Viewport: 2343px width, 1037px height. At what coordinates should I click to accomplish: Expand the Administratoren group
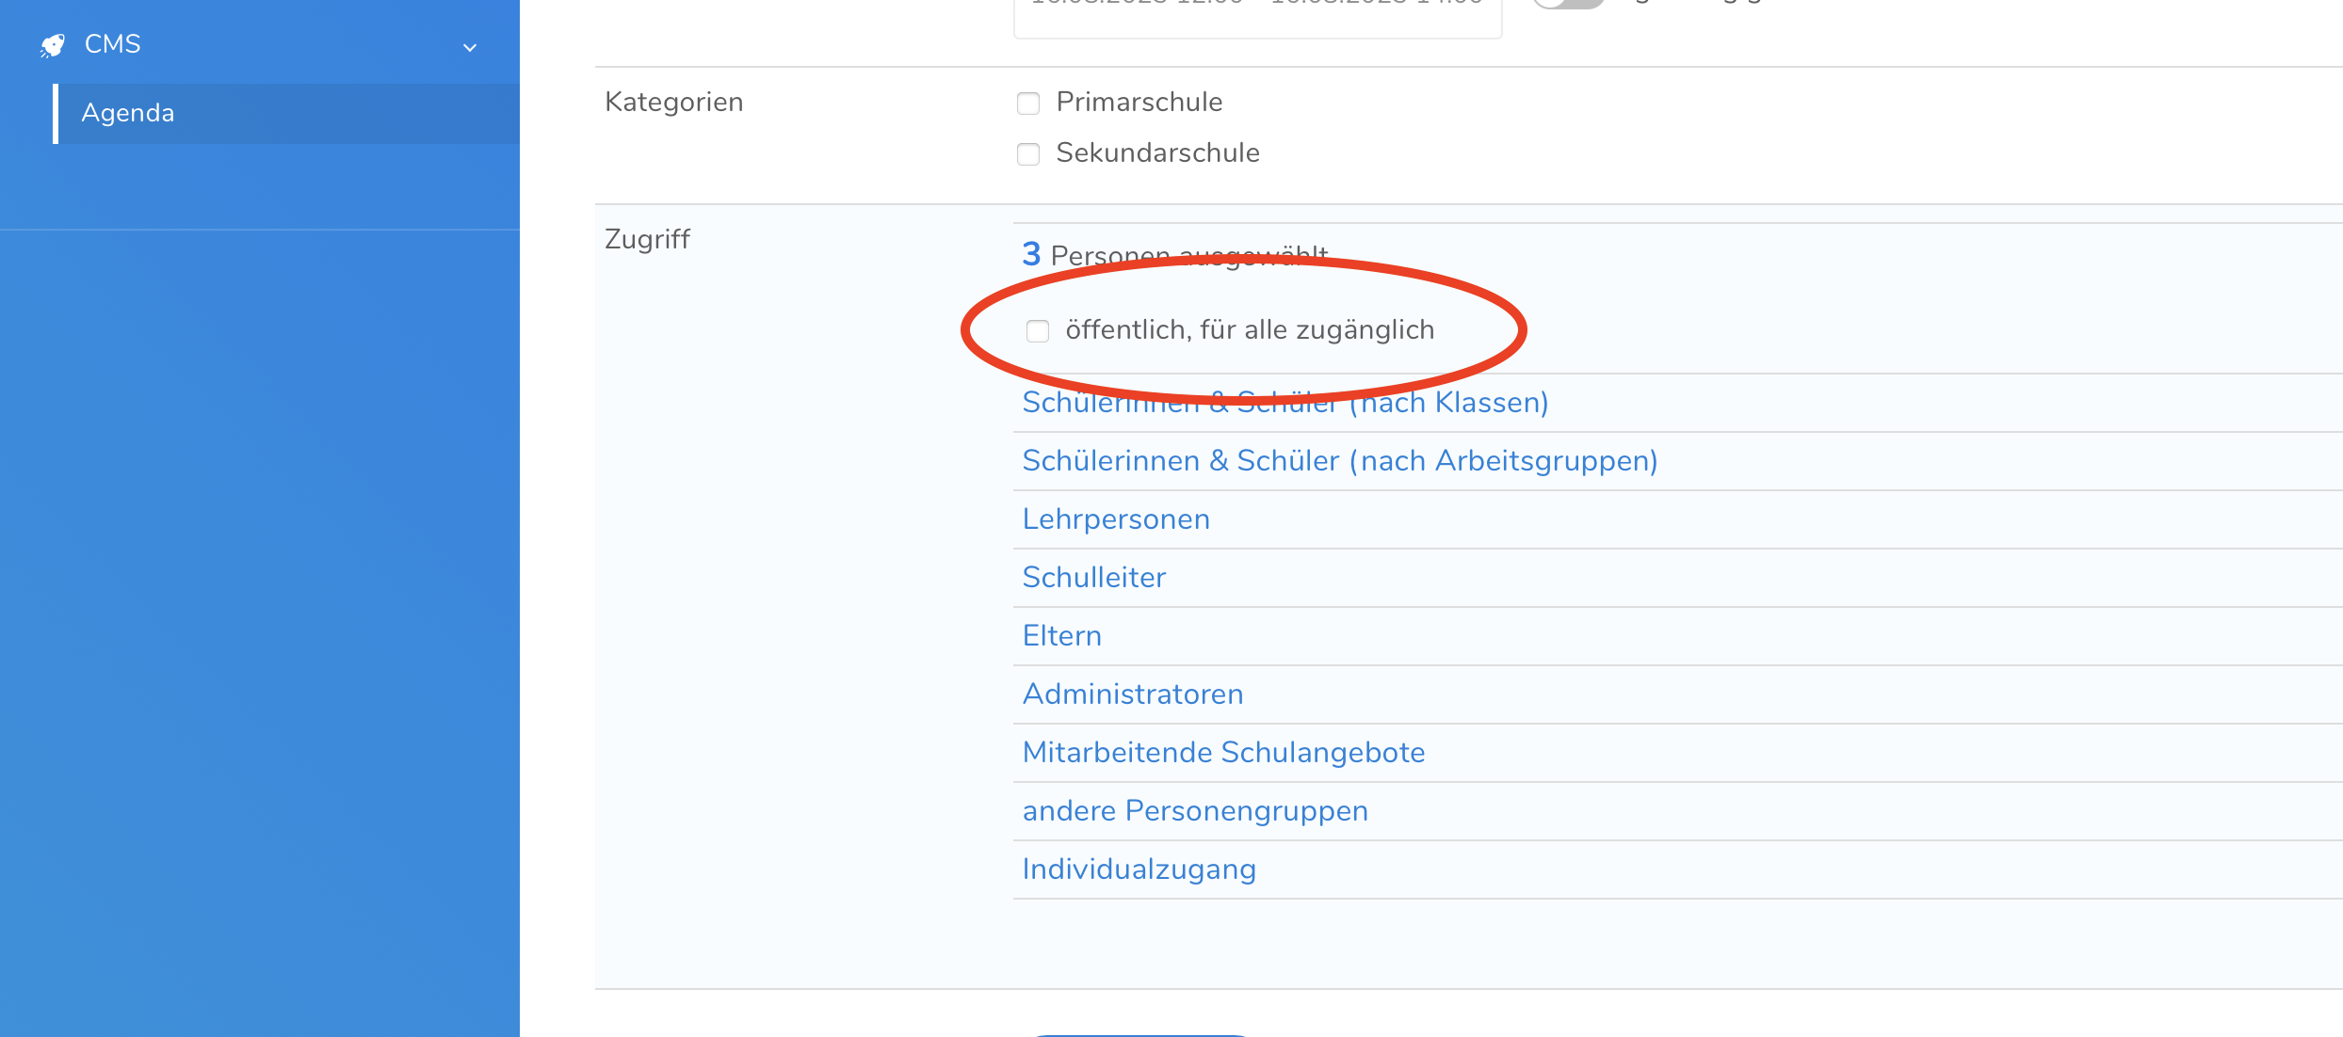(x=1133, y=694)
